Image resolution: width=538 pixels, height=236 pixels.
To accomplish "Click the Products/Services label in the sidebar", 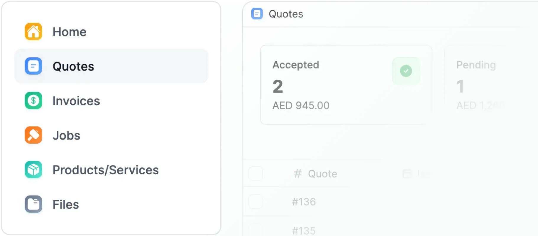I will tap(106, 170).
